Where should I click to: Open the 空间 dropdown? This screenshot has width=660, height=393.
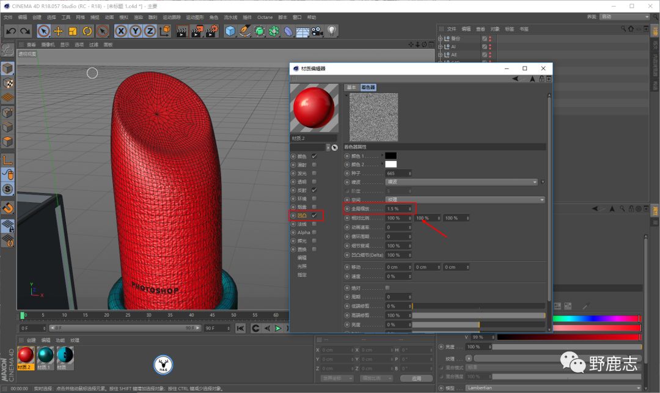tap(464, 200)
